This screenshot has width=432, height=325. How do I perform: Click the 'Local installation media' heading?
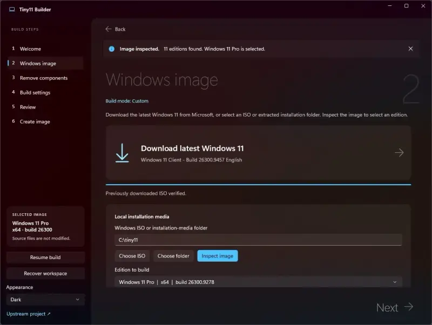point(142,217)
